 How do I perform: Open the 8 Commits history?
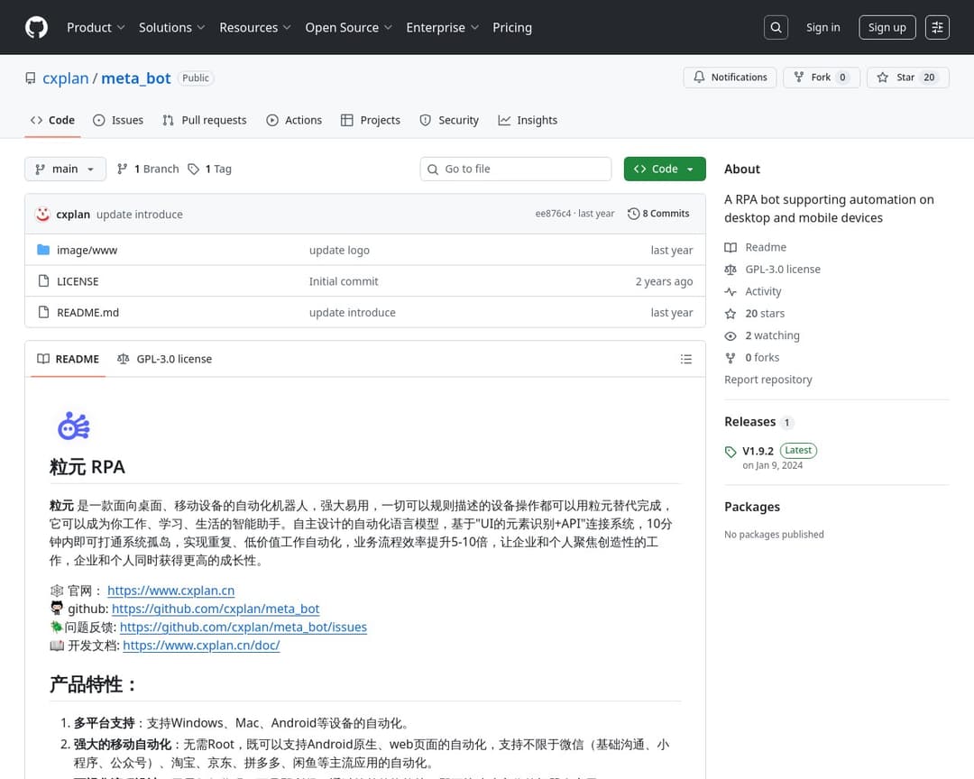pos(659,214)
